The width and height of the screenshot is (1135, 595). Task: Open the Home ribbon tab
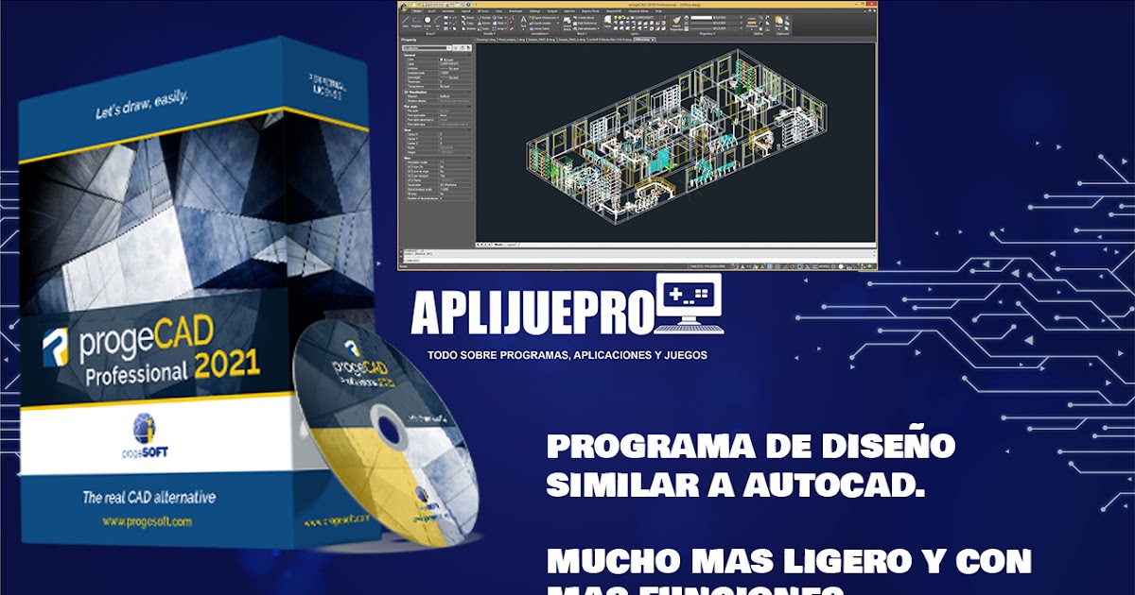tap(417, 11)
